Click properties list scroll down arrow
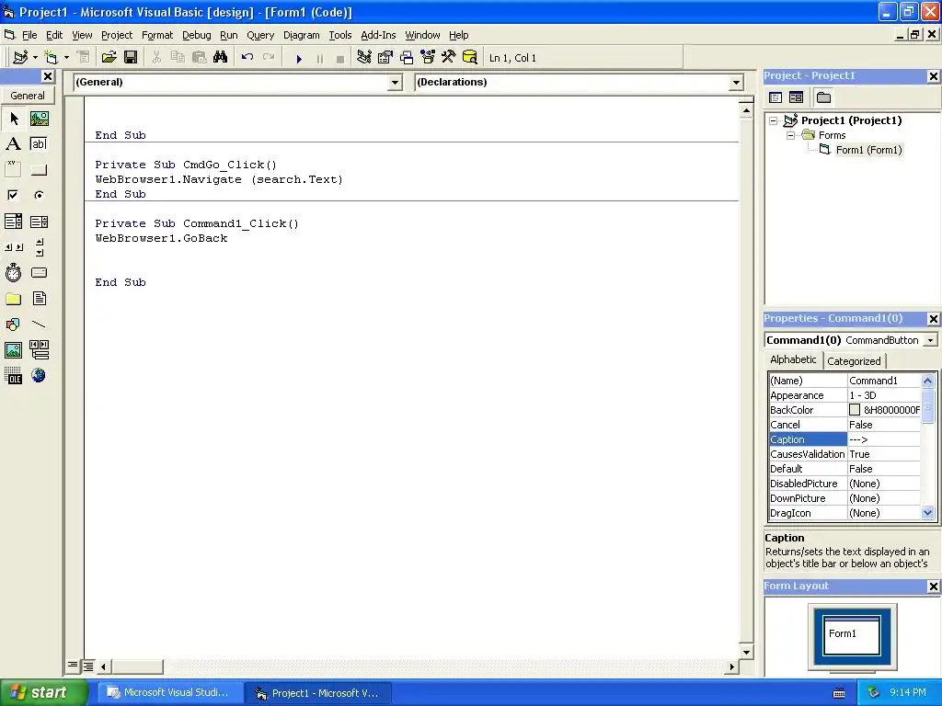942x706 pixels. point(927,513)
